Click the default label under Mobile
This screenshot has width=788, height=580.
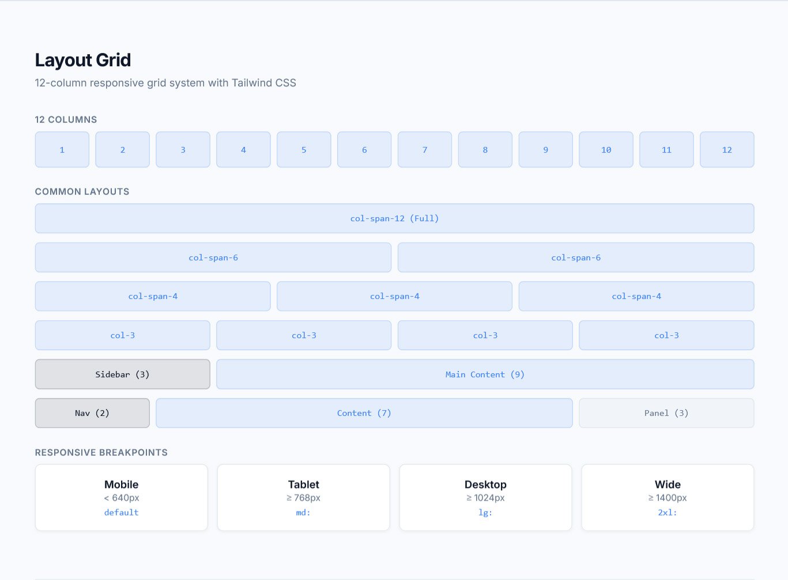(x=121, y=513)
